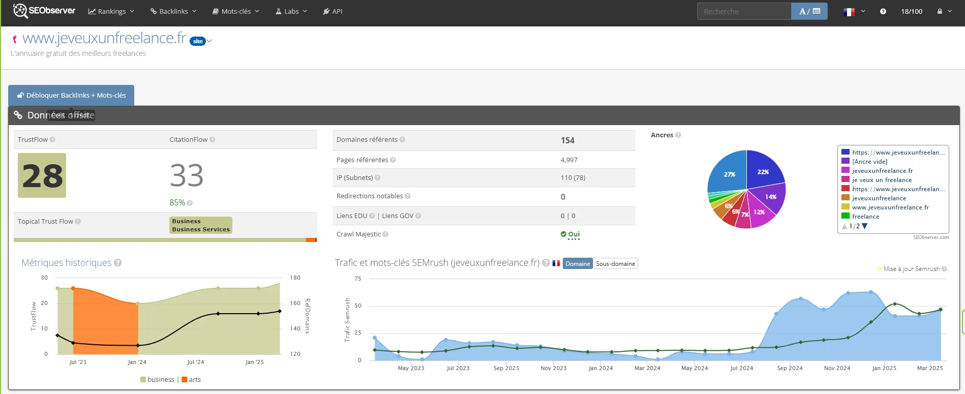Click the www.jeveuxunfreelance.fr domain title

click(104, 38)
